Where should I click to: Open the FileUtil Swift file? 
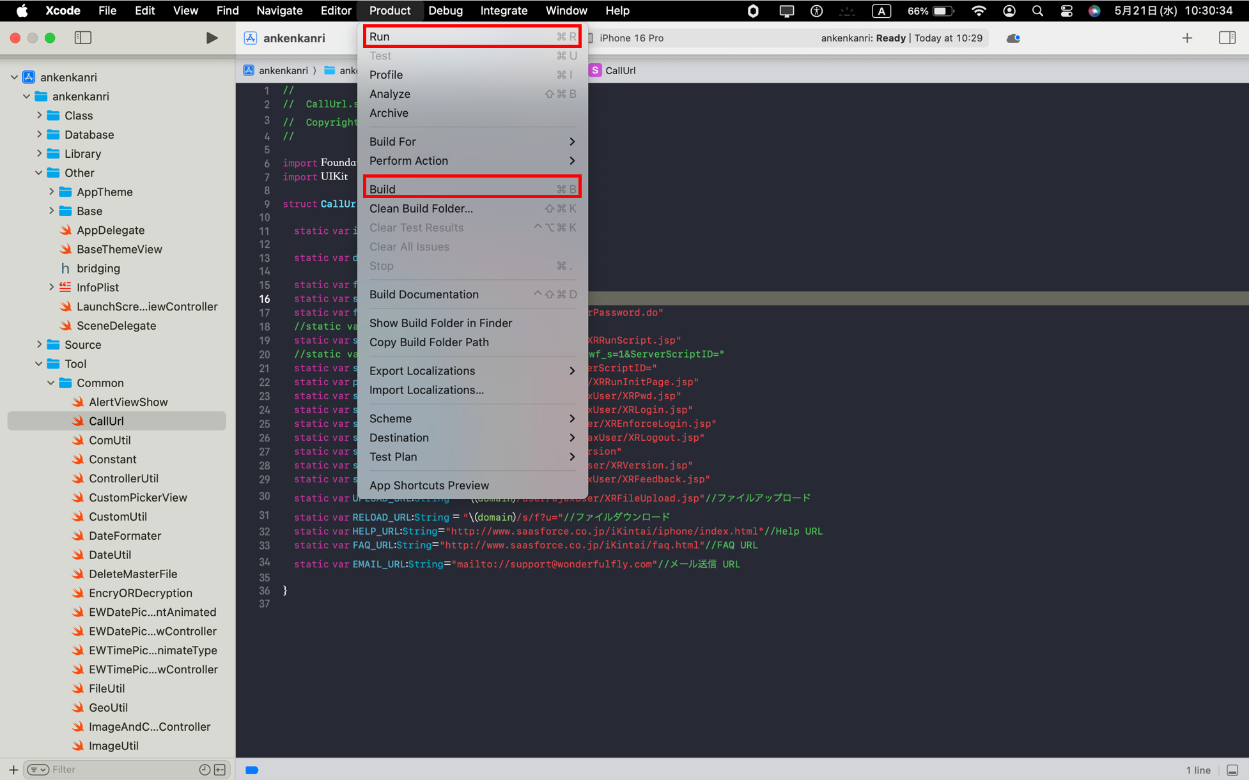coord(107,689)
